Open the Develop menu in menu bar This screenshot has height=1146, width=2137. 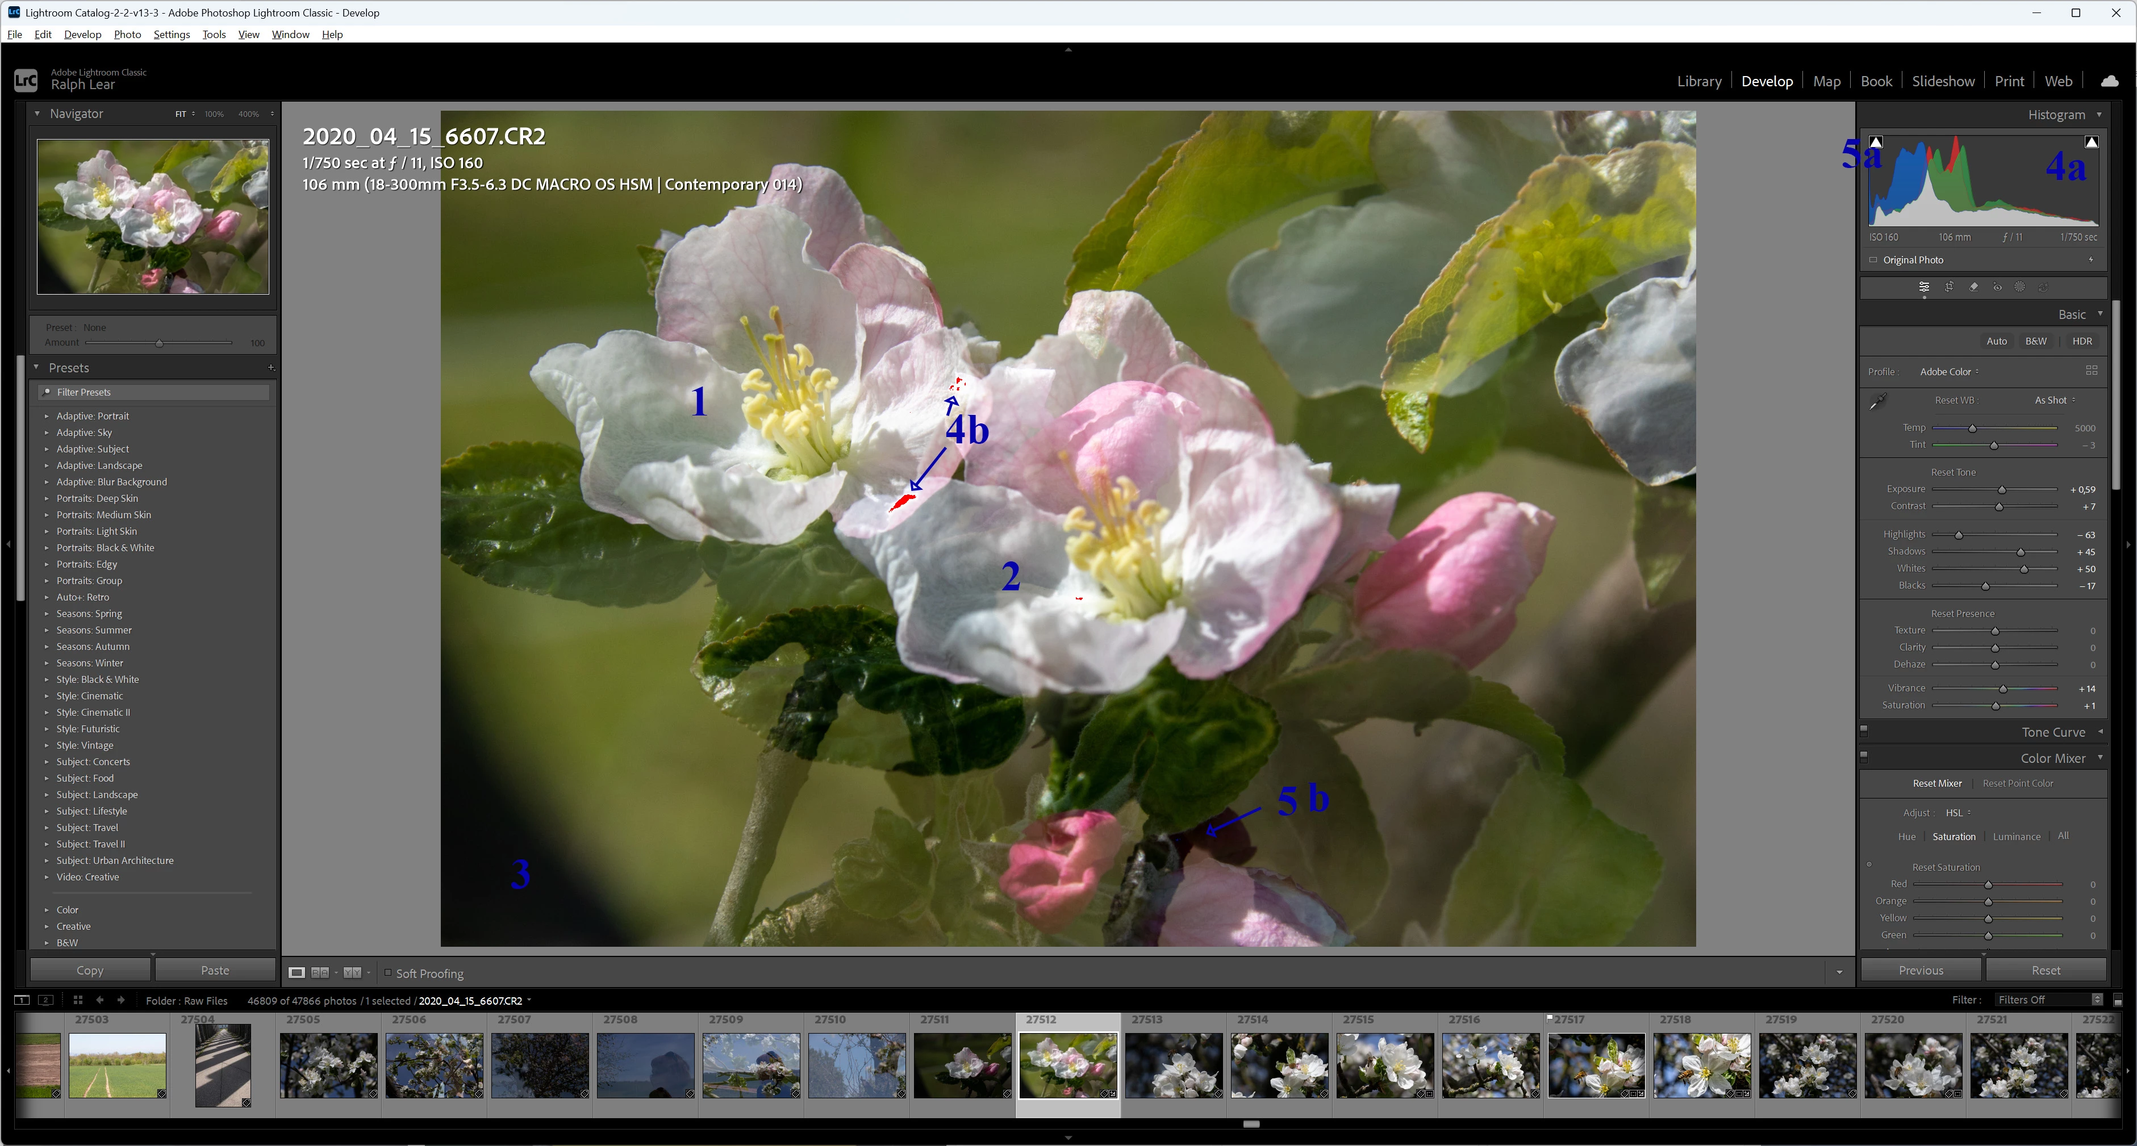[82, 34]
